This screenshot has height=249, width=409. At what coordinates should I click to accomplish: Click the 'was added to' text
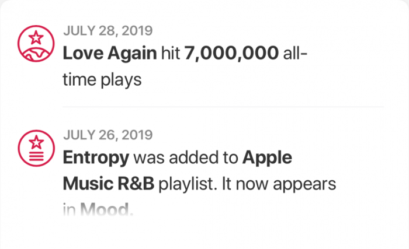[186, 158]
